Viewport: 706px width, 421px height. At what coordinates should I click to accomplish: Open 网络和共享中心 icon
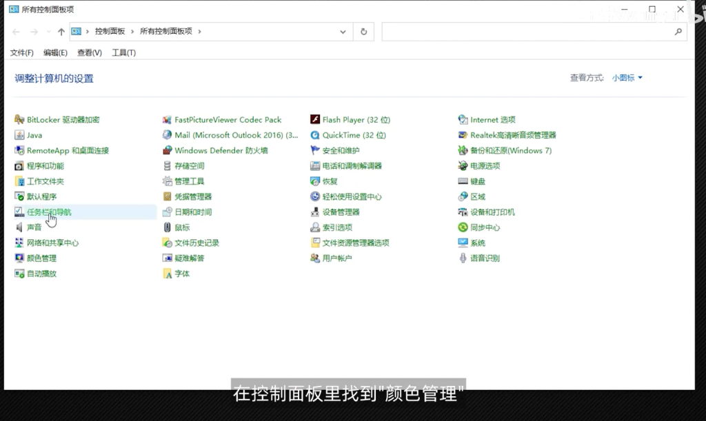[x=19, y=243]
